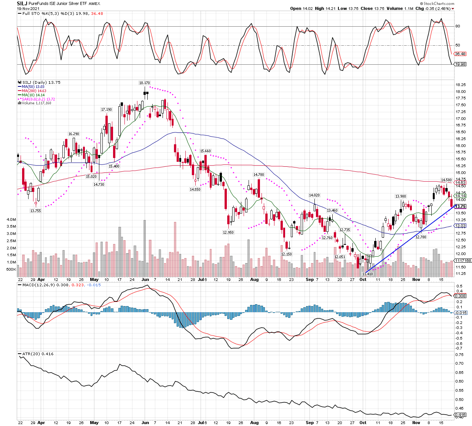
Task: Click the 15.660 price label
Action: [x=206, y=151]
